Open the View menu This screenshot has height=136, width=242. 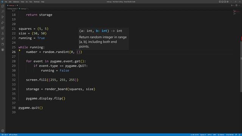pyautogui.click(x=22, y=2)
